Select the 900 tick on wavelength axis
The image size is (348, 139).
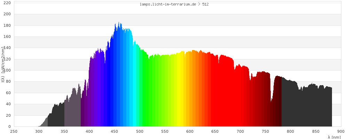tap(341, 131)
